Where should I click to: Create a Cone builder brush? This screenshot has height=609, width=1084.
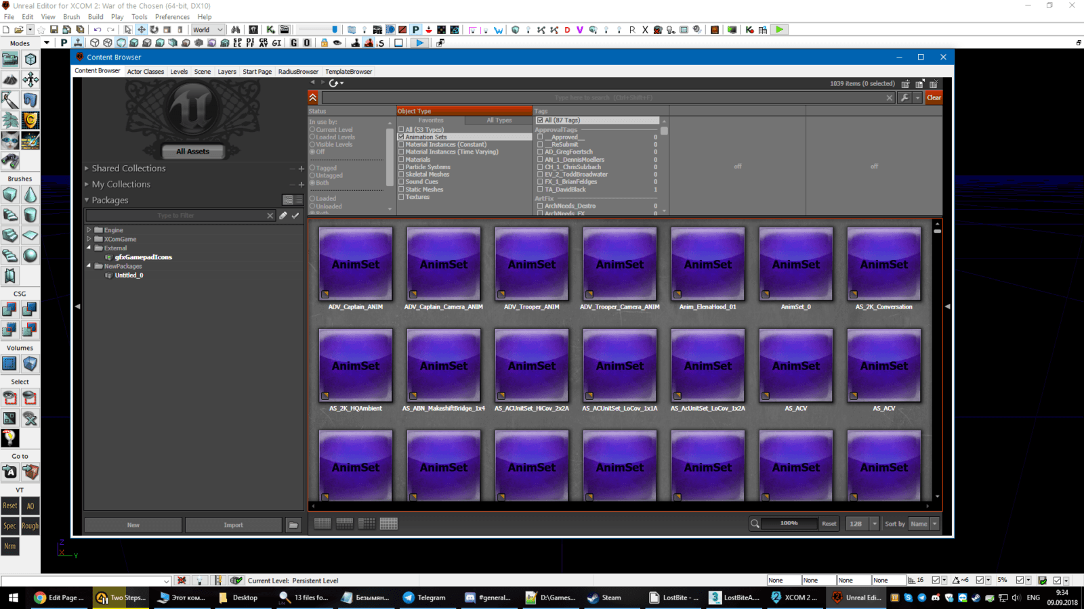[30, 195]
